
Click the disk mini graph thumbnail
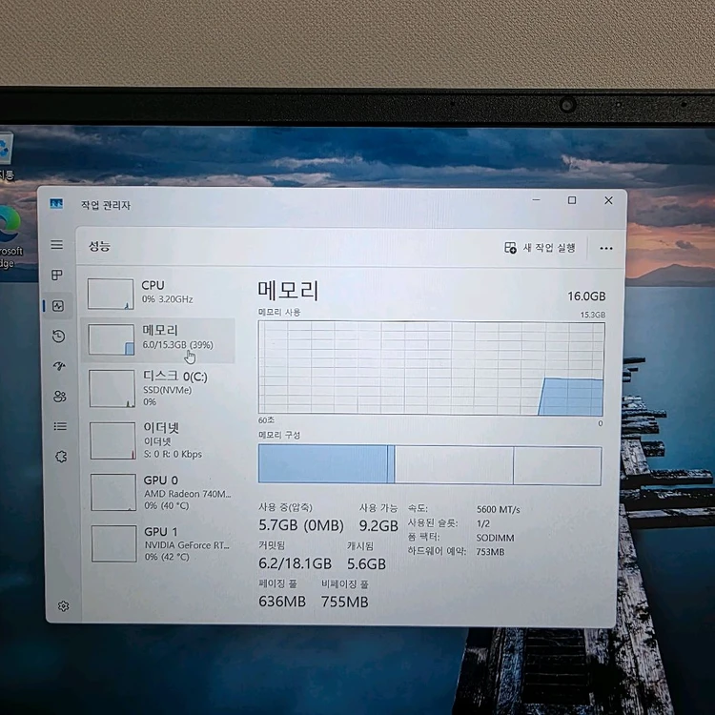click(112, 389)
